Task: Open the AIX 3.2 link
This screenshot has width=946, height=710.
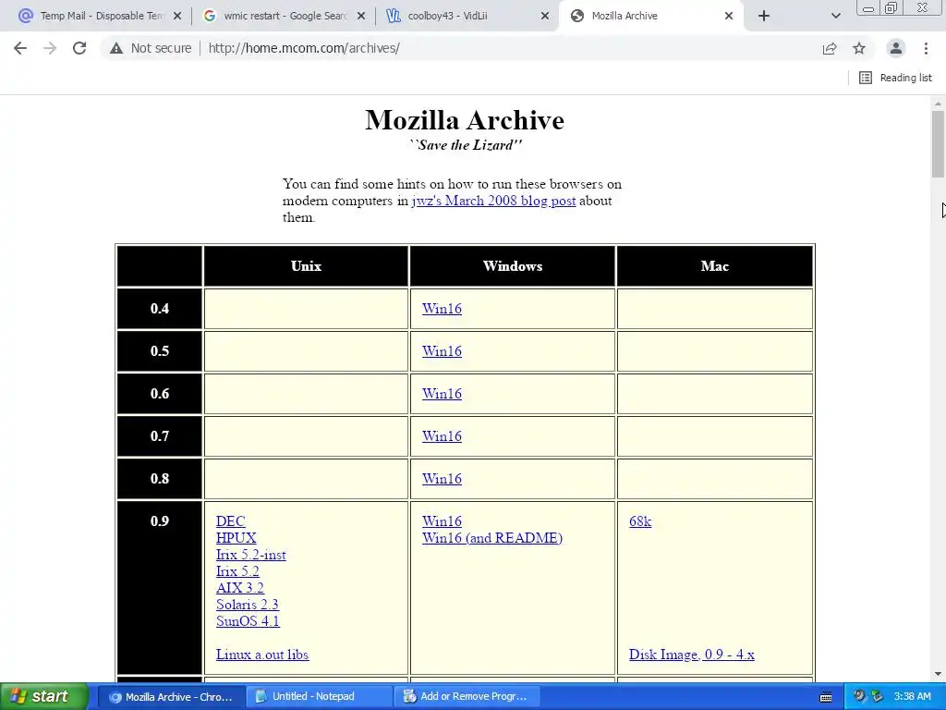Action: [x=239, y=588]
